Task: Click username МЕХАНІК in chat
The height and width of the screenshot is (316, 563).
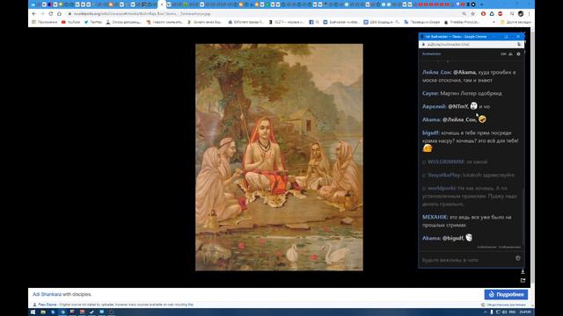Action: point(435,217)
